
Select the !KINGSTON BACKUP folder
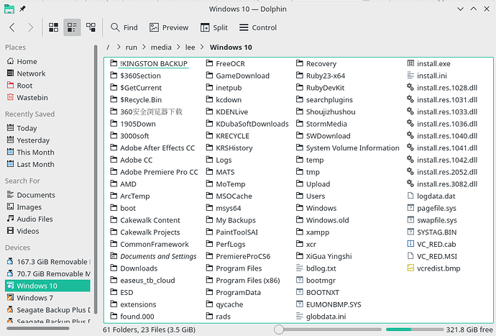tap(149, 63)
